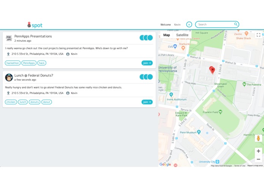The width and height of the screenshot is (264, 187).
Task: Open the PennApps logo thumbnail
Action: point(9,38)
